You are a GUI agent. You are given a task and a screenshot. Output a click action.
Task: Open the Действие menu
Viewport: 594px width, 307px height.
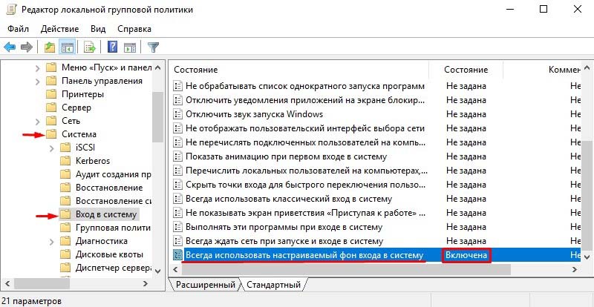point(59,28)
